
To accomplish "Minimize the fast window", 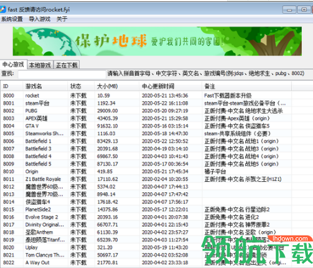I will [289, 9].
